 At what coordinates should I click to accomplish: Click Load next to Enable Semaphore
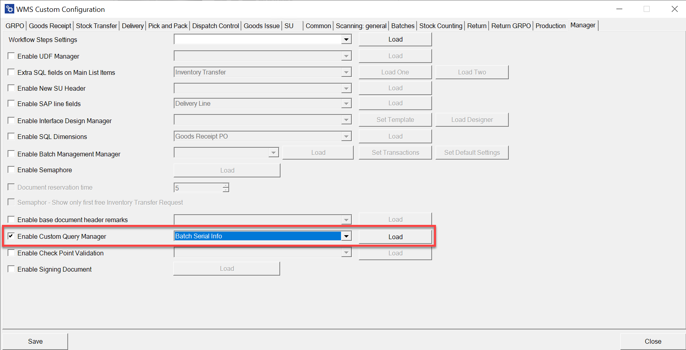(x=227, y=170)
